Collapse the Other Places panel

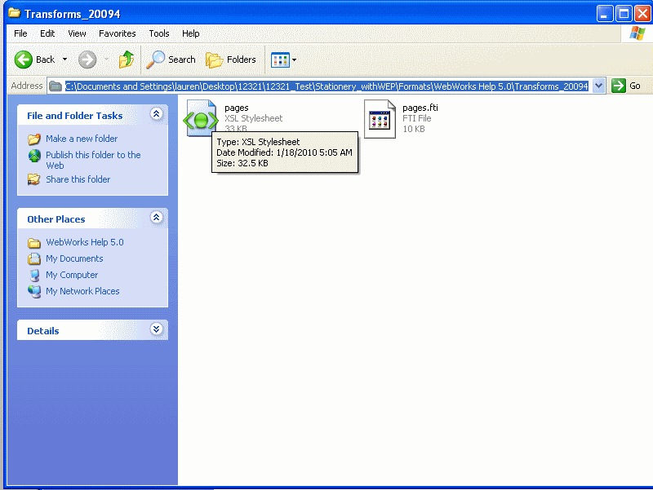pyautogui.click(x=156, y=219)
